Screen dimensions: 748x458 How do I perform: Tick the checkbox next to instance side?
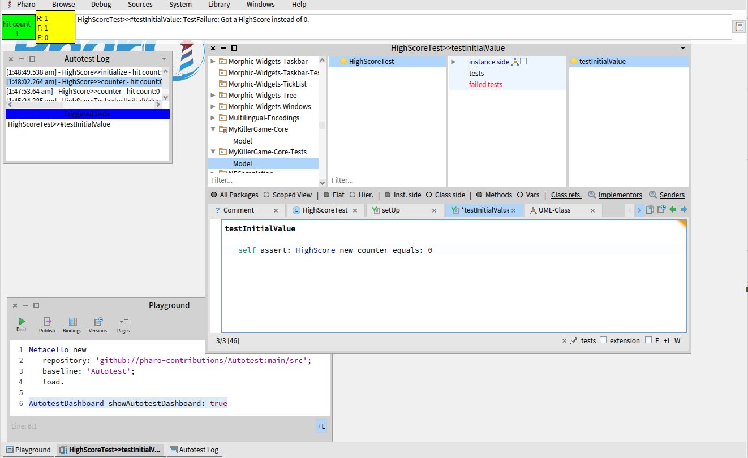click(523, 62)
